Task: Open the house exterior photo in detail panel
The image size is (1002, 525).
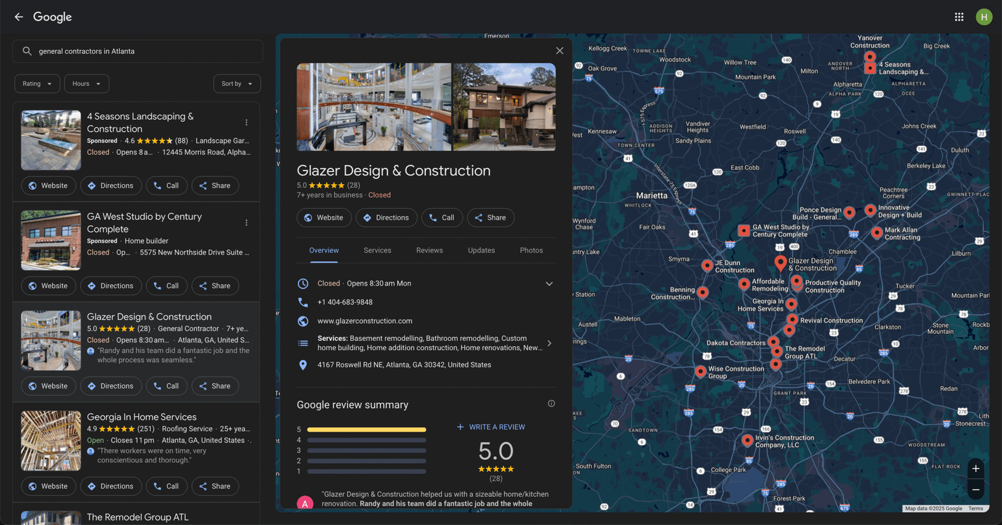Action: 504,107
